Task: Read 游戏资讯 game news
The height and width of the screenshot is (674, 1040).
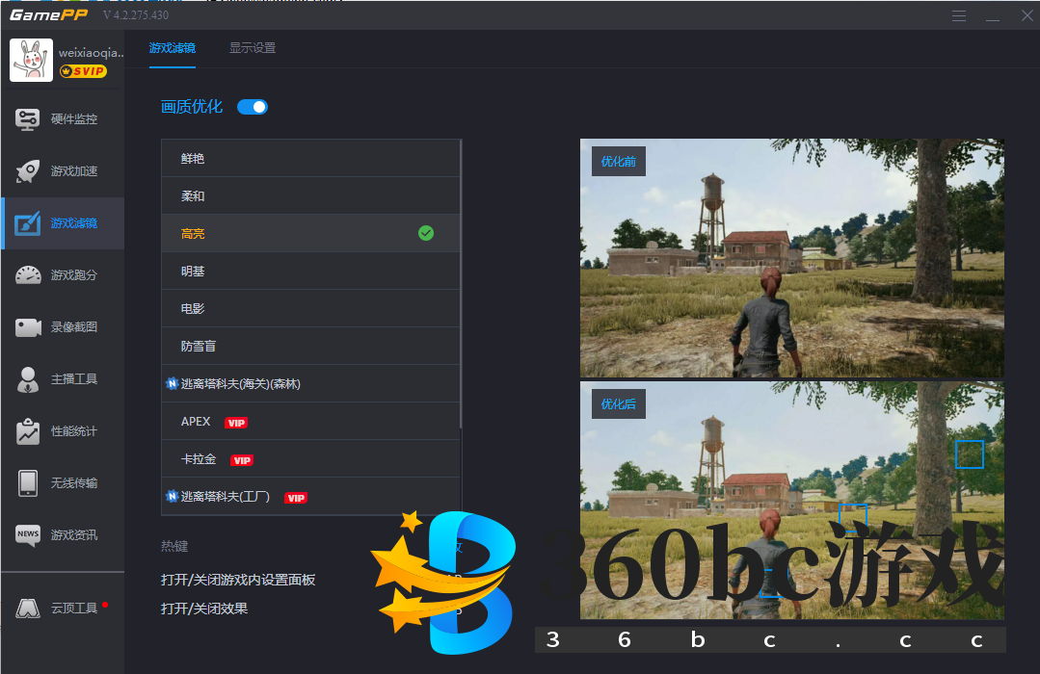Action: 63,535
